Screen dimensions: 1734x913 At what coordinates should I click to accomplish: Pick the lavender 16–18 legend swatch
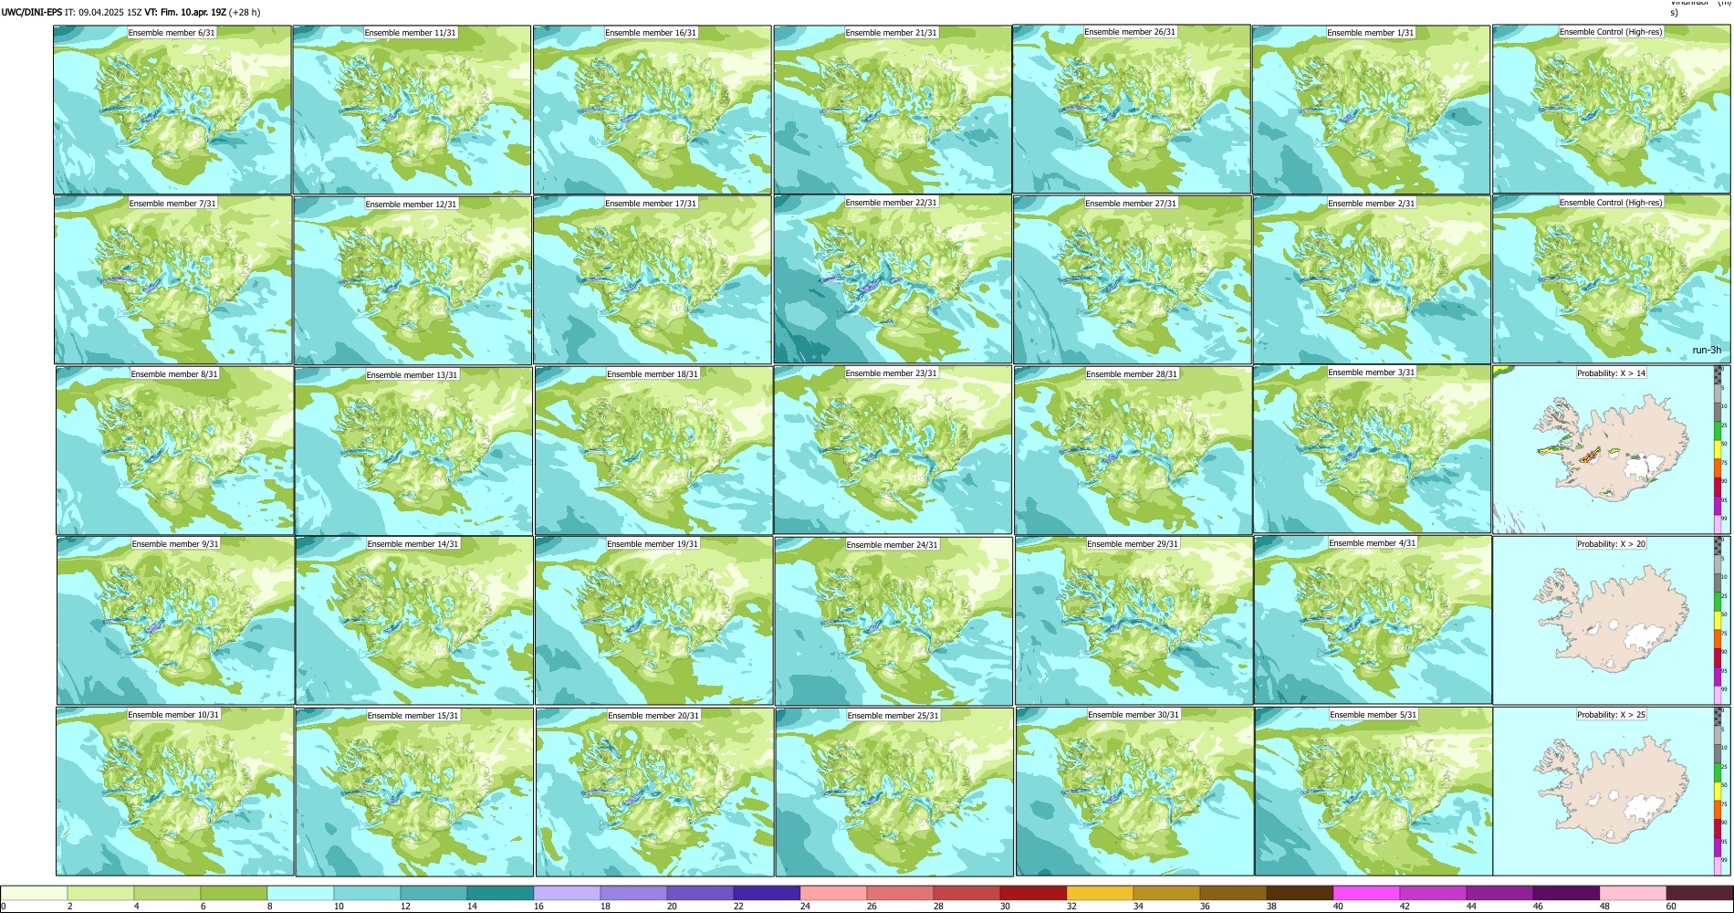pyautogui.click(x=567, y=893)
